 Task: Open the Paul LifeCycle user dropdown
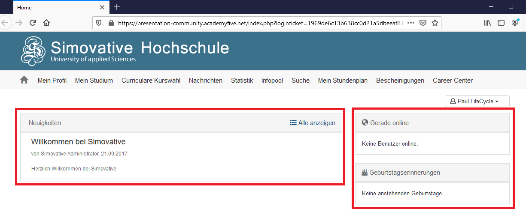pyautogui.click(x=477, y=102)
